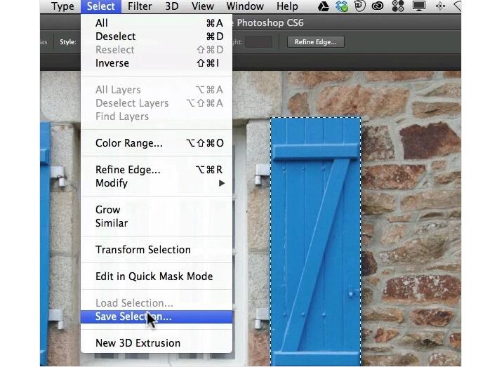Choose Grow selection command
Screen dimensions: 504x367
pyautogui.click(x=157, y=210)
